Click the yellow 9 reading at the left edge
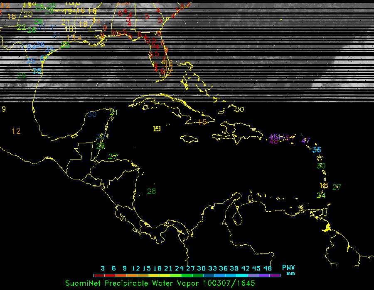Screen dimensions: 374x290 coord(4,109)
